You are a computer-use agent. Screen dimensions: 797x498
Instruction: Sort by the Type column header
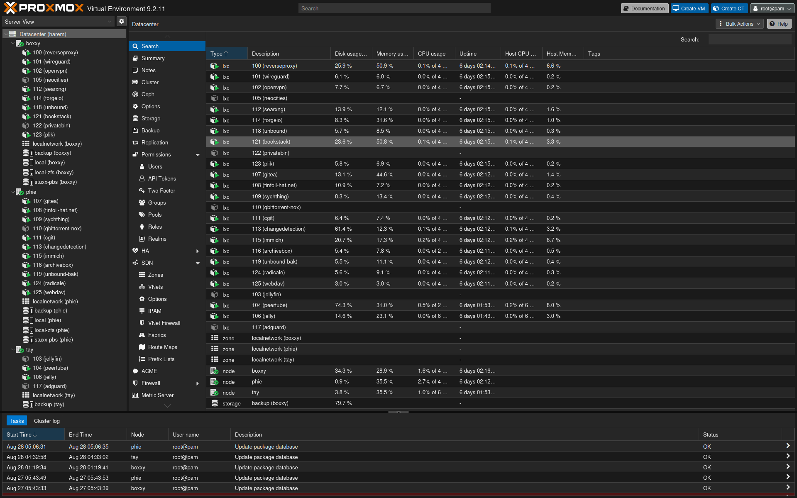coord(227,54)
